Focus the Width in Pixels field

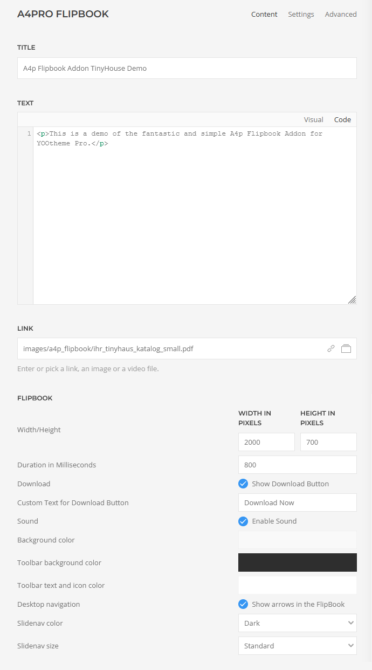[x=266, y=442]
